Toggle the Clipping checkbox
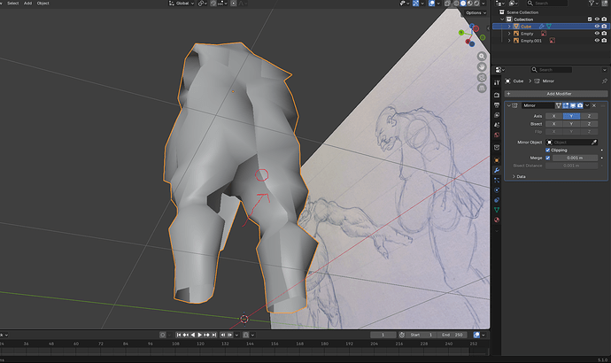611x363 pixels. pyautogui.click(x=547, y=151)
